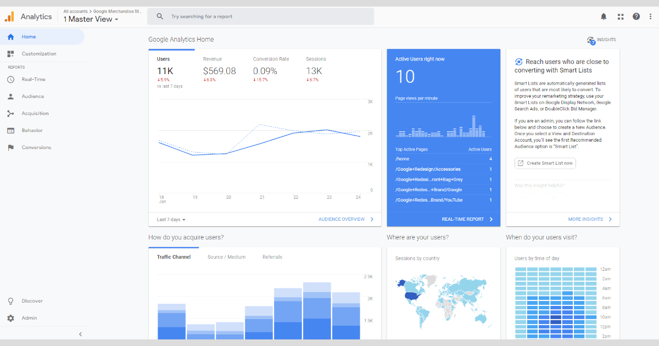Image resolution: width=659 pixels, height=346 pixels.
Task: Open the three-dot more options menu
Action: click(650, 16)
